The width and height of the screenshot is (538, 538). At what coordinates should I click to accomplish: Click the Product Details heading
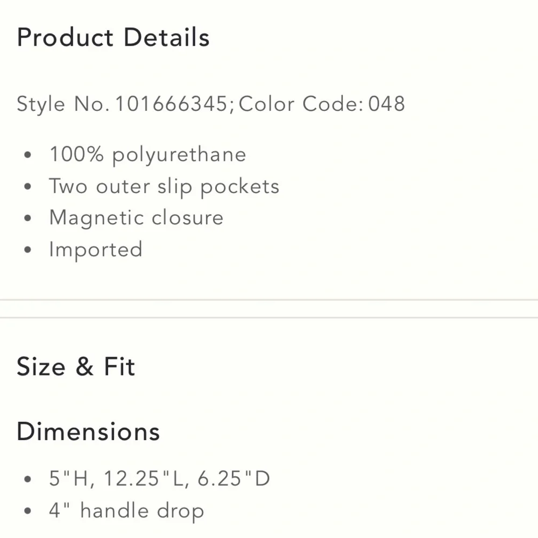113,38
